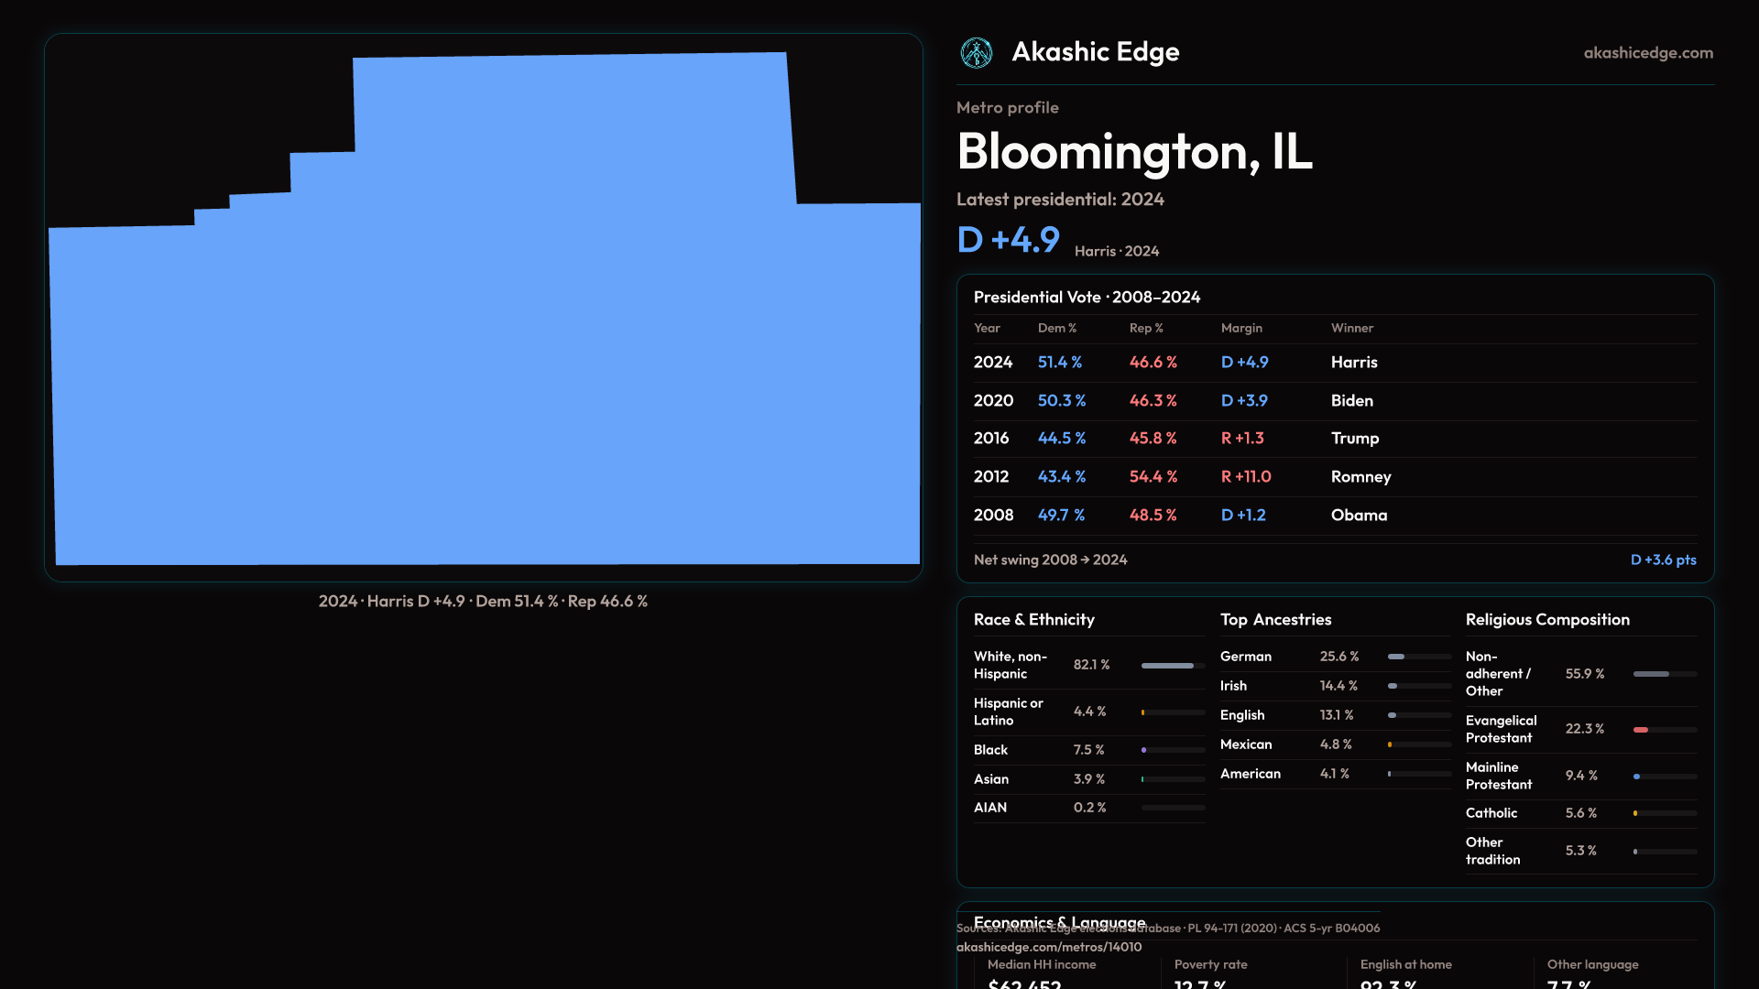Click the Akashic Edge logo icon
Image resolution: width=1759 pixels, height=989 pixels.
pos(977,53)
